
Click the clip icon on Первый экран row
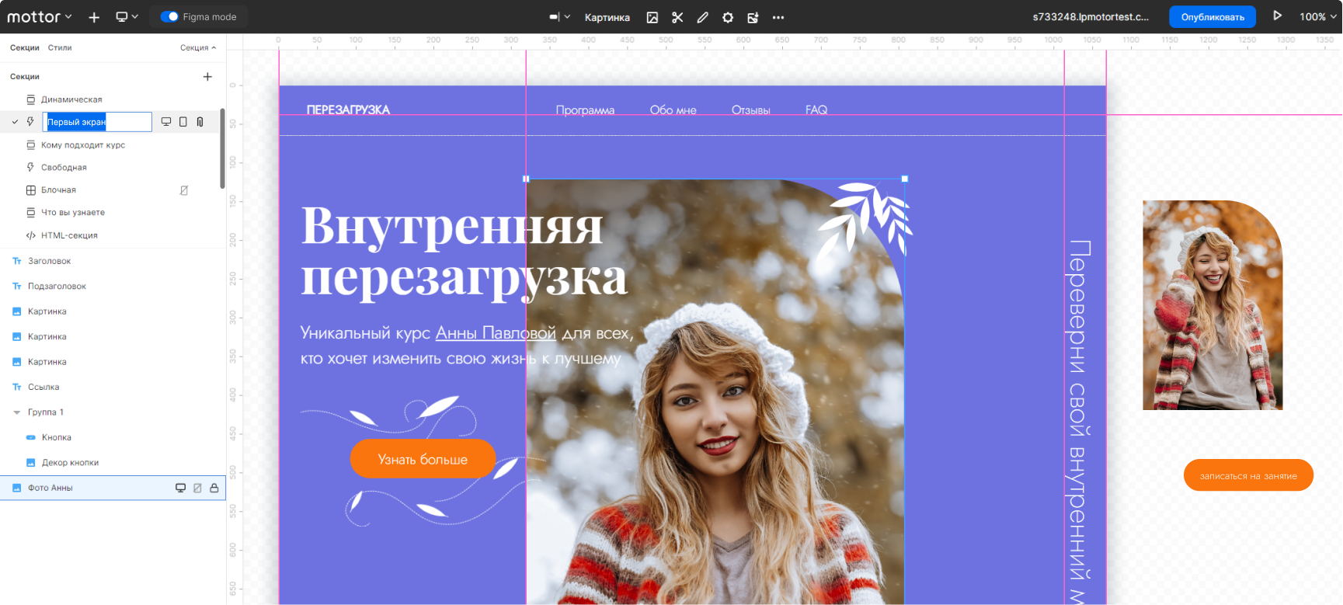200,122
